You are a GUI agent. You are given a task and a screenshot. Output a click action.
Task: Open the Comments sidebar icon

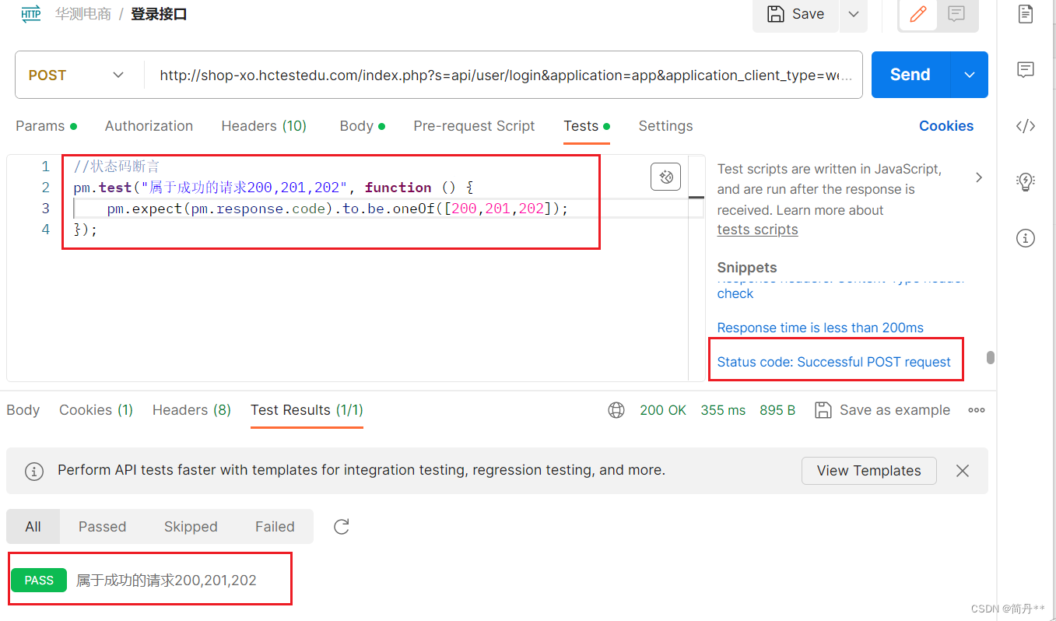pos(1026,70)
